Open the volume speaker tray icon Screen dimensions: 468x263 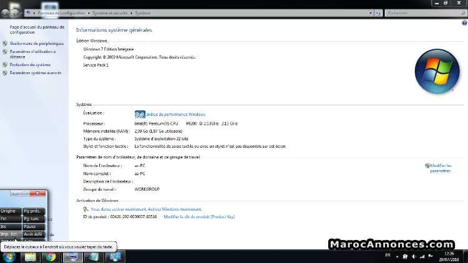pos(414,256)
